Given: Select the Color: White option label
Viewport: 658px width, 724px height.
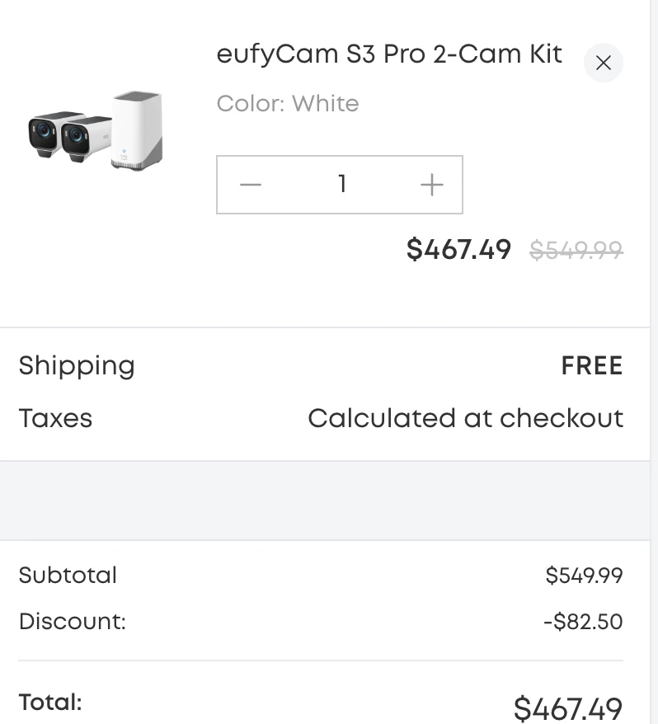Looking at the screenshot, I should pyautogui.click(x=287, y=103).
